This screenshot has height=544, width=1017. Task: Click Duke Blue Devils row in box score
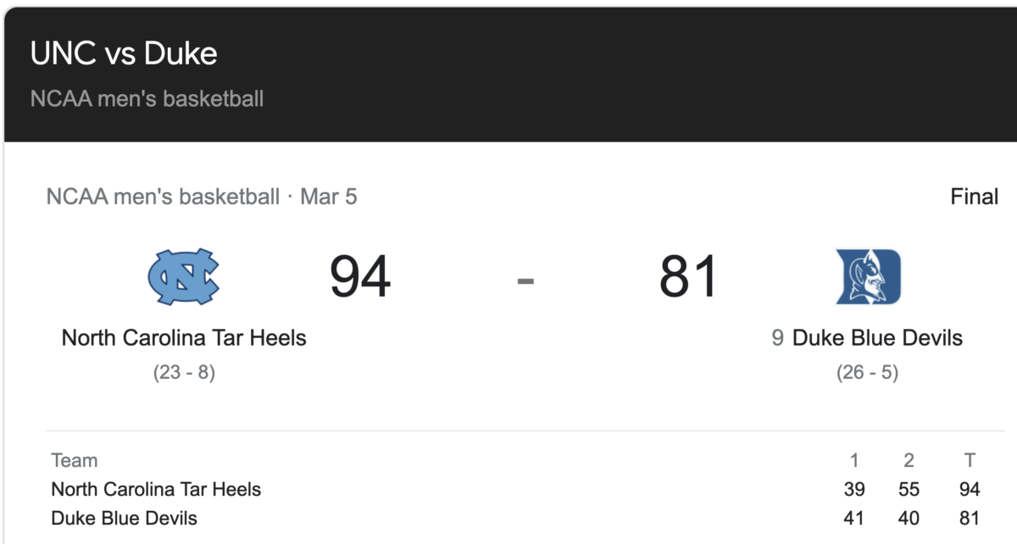point(515,518)
